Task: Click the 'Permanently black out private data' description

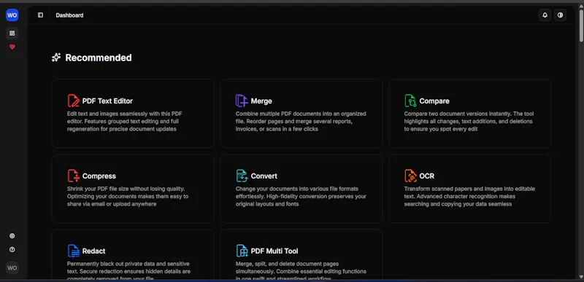Action: [x=129, y=271]
